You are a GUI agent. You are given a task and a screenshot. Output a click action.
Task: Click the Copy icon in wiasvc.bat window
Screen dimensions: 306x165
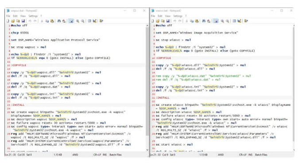click(192, 21)
